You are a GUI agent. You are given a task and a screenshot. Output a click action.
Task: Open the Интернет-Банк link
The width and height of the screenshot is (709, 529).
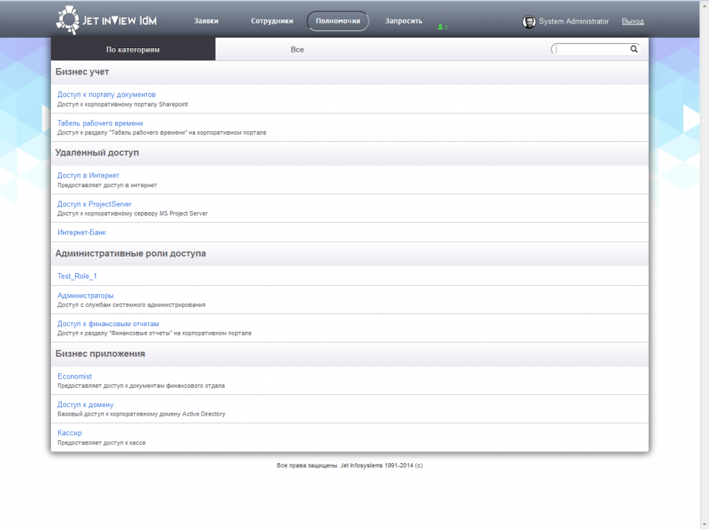pos(82,233)
